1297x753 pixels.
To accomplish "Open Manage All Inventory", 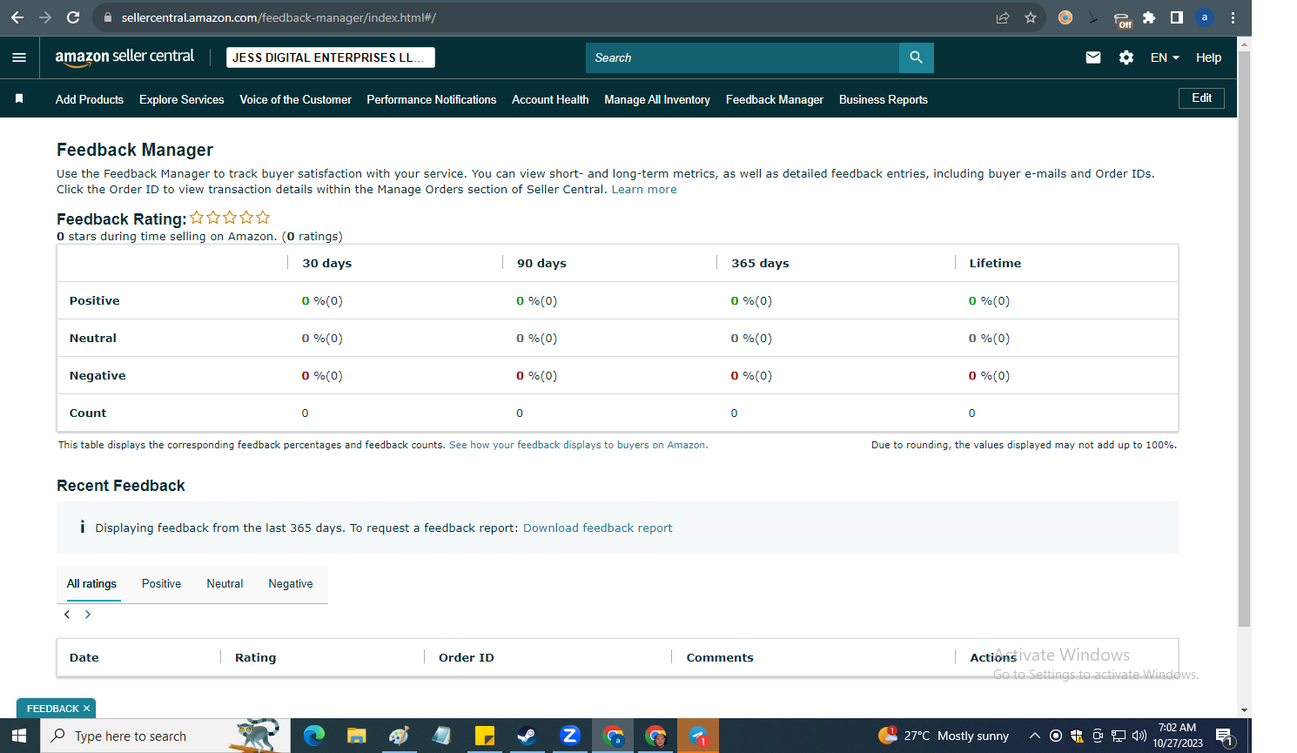I will 657,100.
